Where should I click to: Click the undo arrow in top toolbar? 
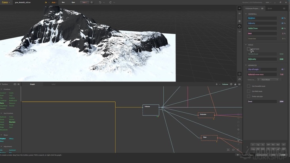point(100,2)
